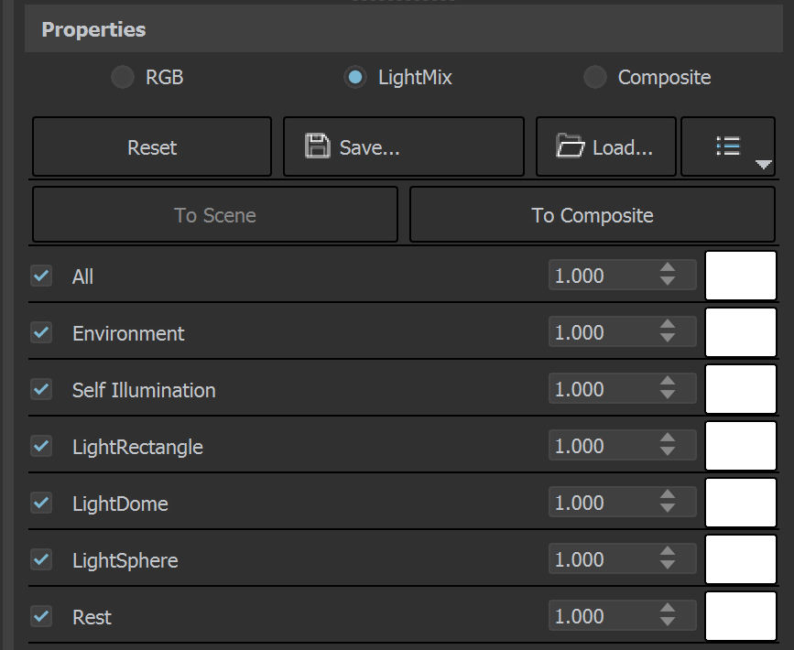Click the floppy disk Save icon

pyautogui.click(x=318, y=146)
